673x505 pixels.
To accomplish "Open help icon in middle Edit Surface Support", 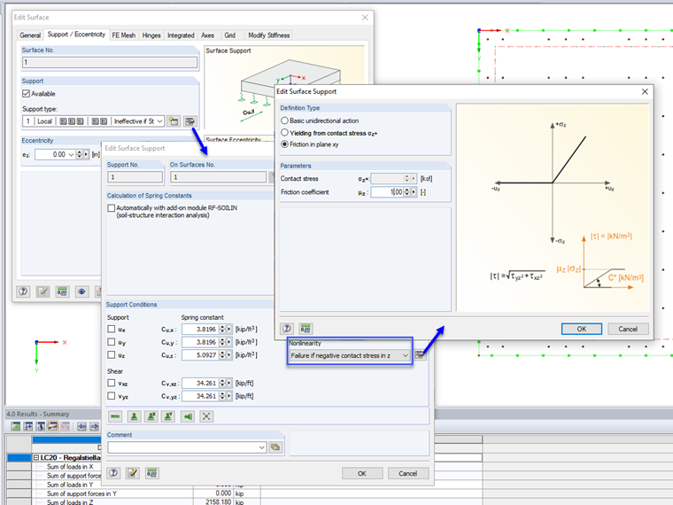I will point(113,473).
